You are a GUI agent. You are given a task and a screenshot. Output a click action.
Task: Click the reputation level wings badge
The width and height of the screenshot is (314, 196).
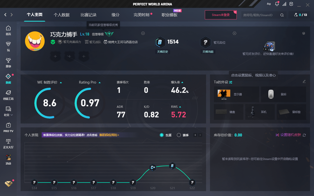tap(109, 34)
